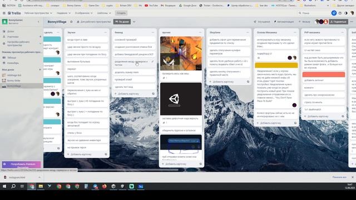The width and height of the screenshot is (356, 200).
Task: Click the По доске view button
Action: click(x=122, y=22)
